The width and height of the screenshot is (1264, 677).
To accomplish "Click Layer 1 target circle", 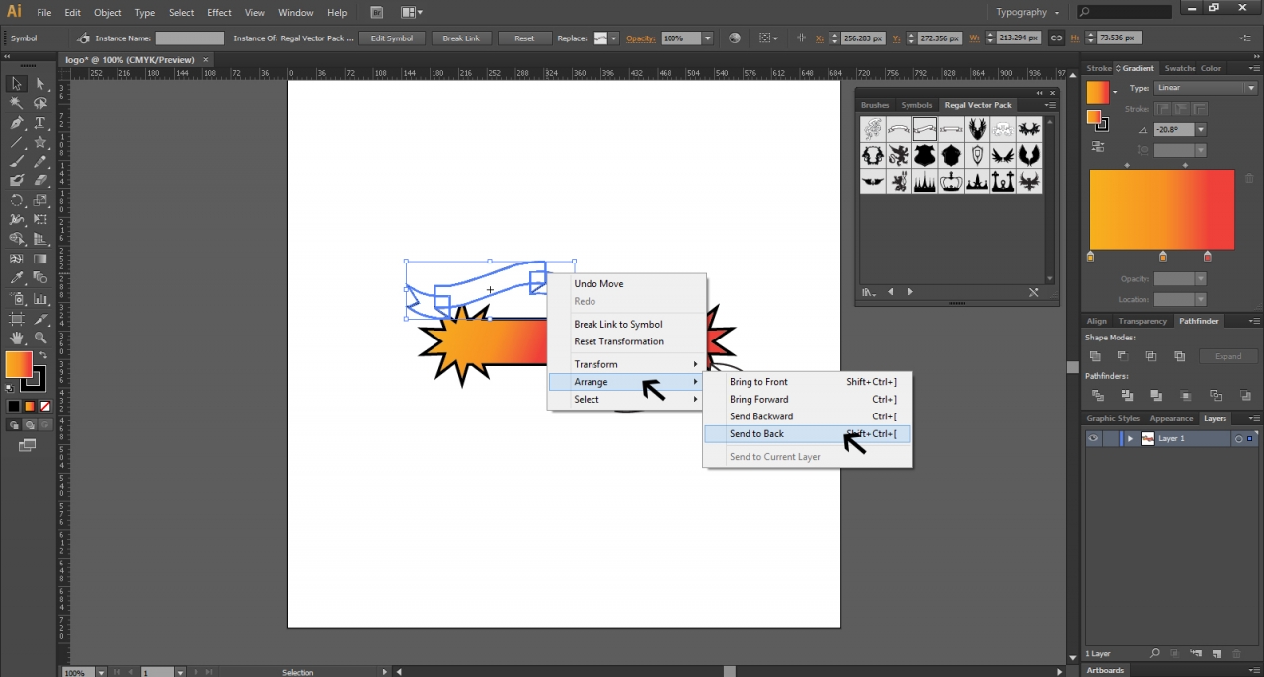I will click(1238, 439).
